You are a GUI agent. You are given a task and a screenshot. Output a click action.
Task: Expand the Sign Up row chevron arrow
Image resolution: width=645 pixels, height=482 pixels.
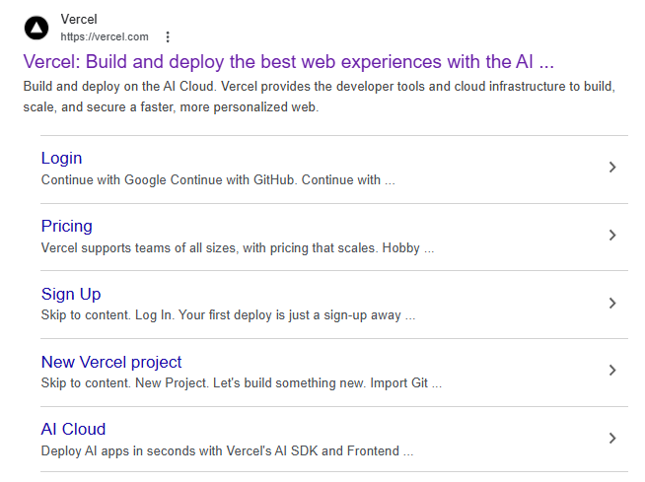[612, 304]
